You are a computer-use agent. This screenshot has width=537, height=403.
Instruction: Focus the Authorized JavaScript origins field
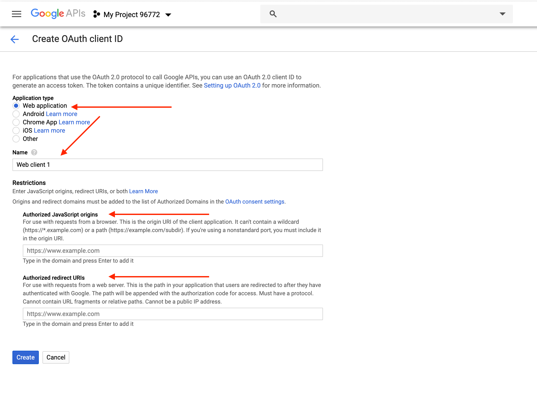tap(173, 251)
